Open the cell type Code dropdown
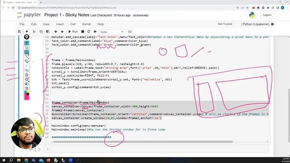Screen dimensions: 290x163 click(x=112, y=32)
